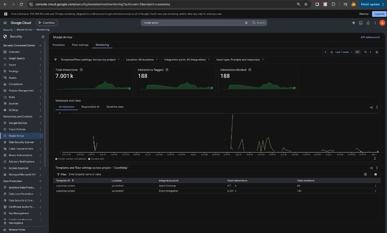Open Key Management in sidebar

click(x=19, y=213)
